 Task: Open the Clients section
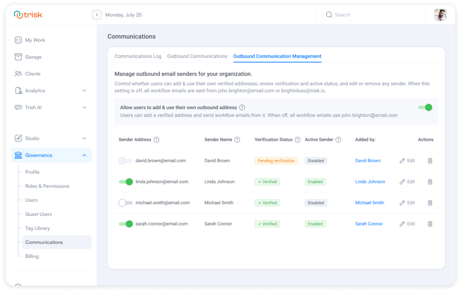pos(33,73)
